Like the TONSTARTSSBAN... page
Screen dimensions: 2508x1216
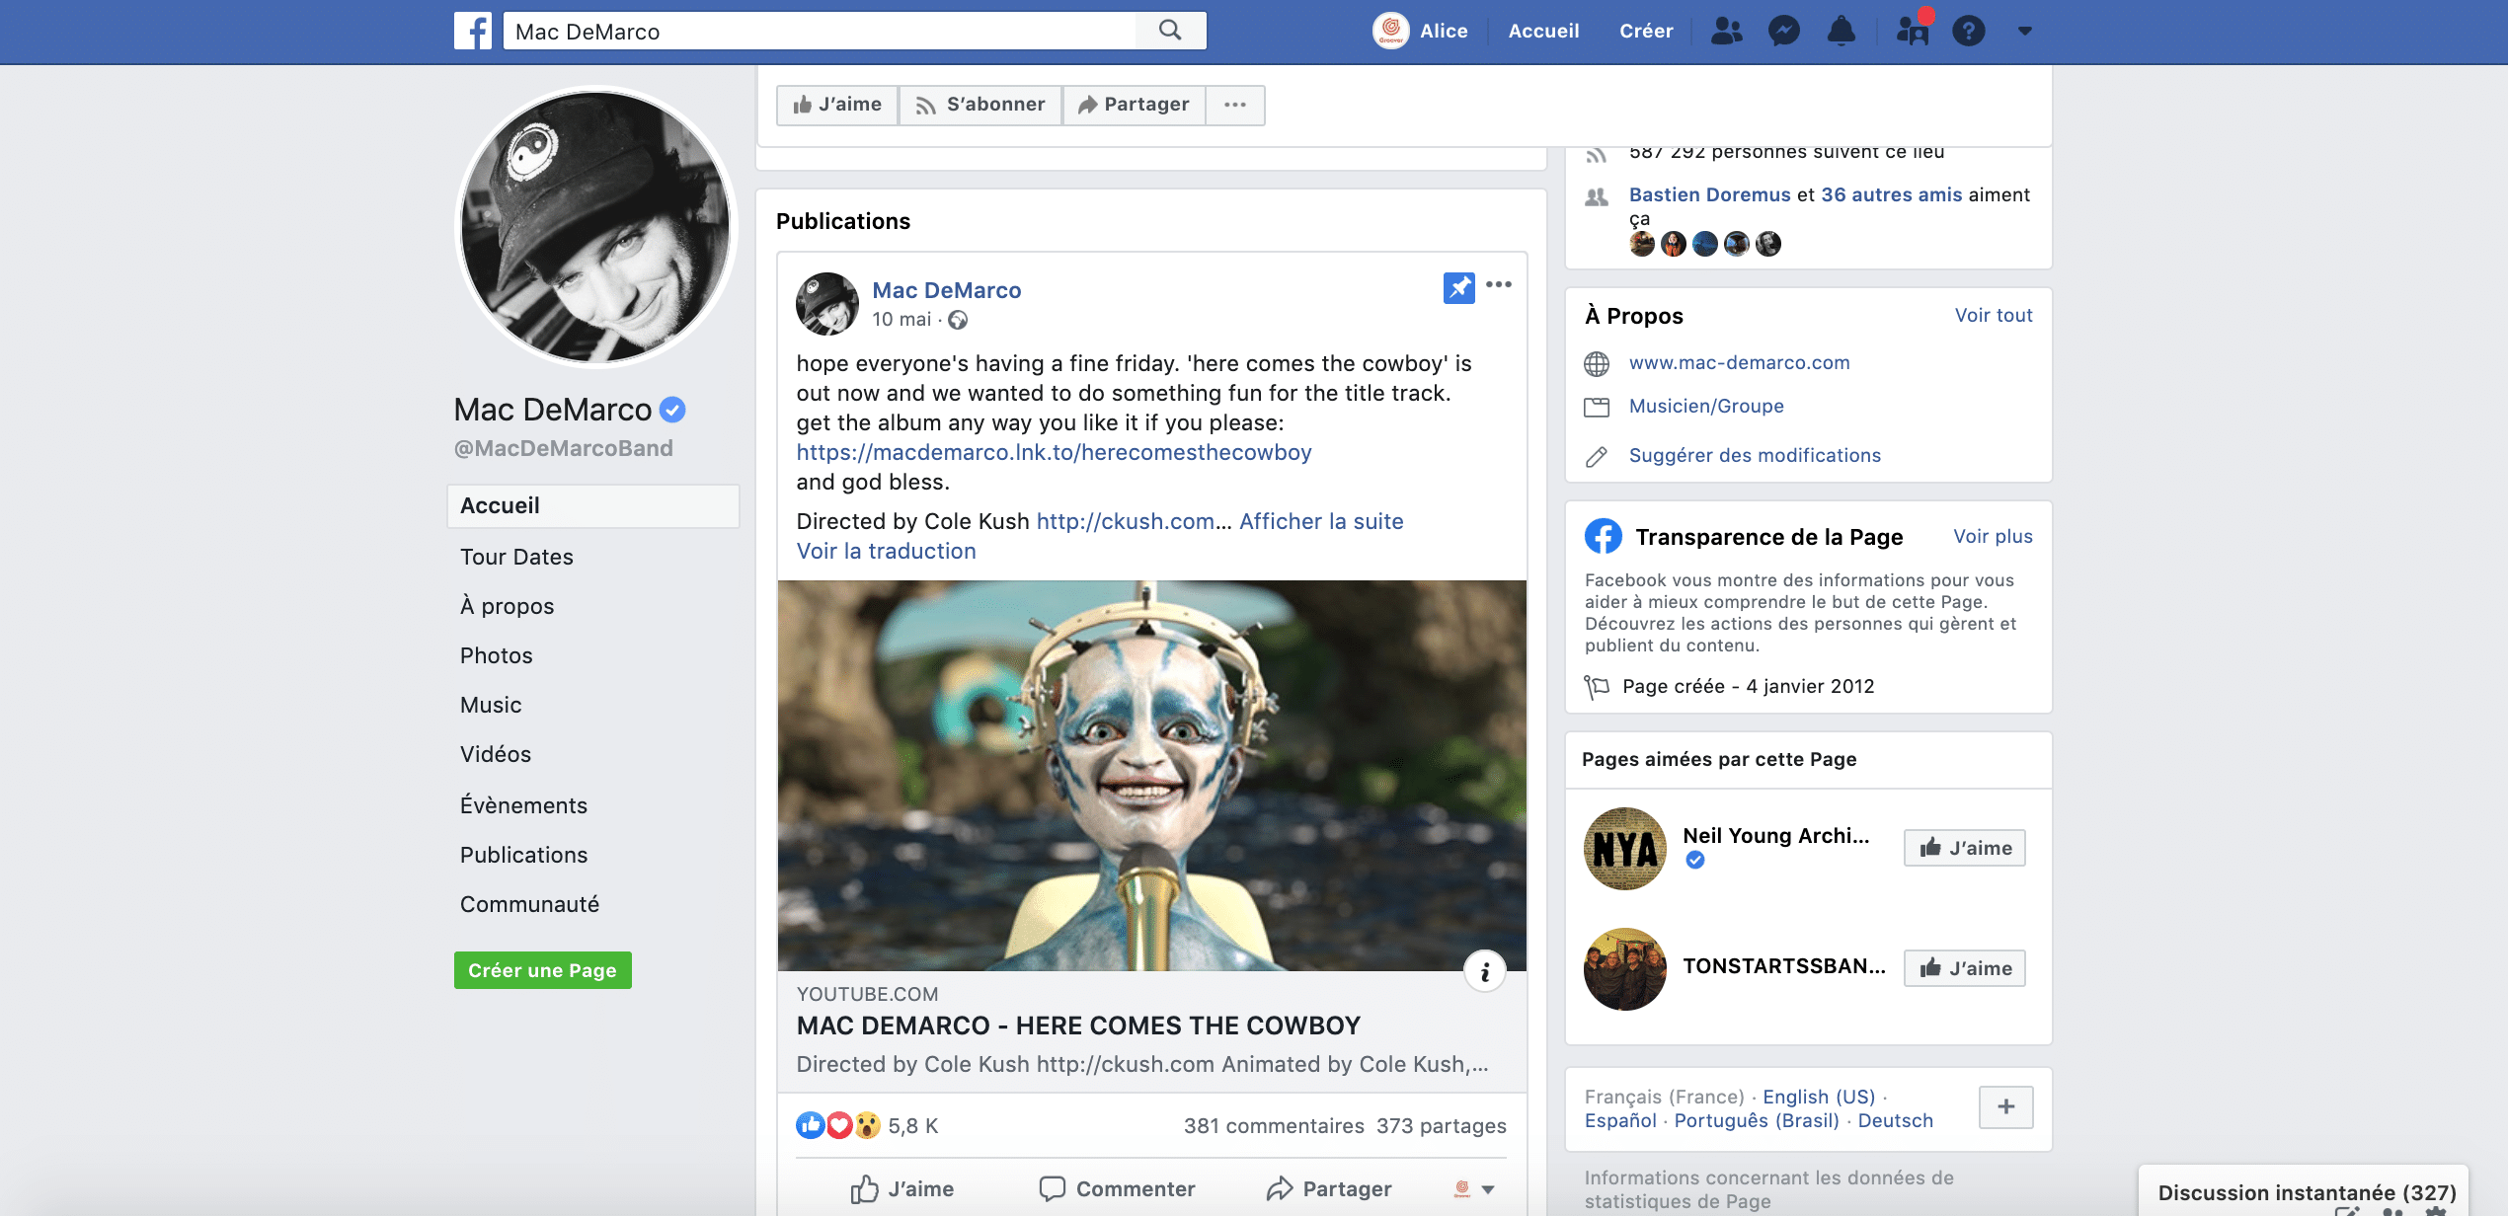1964,968
